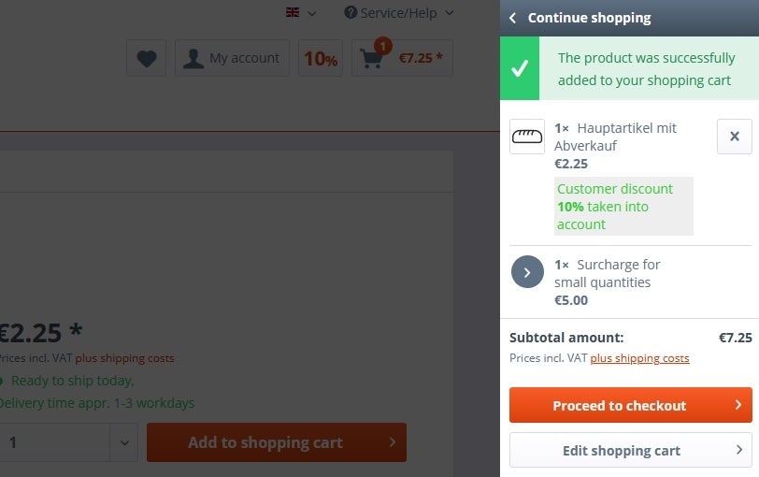Click the green success checkmark icon
Viewport: 759px width, 477px height.
coord(520,68)
